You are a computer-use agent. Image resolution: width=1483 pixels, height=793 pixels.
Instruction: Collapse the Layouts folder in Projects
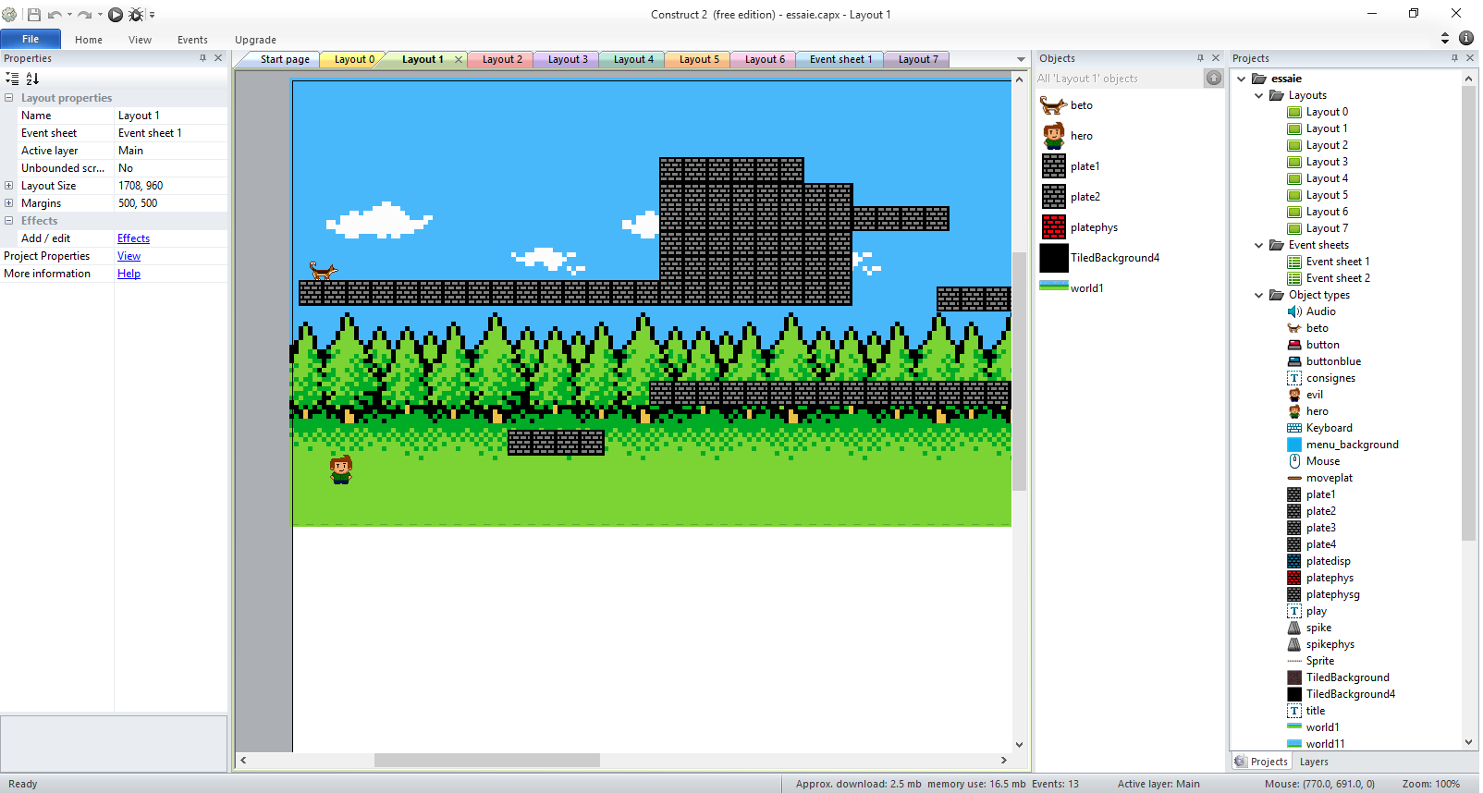coord(1259,95)
